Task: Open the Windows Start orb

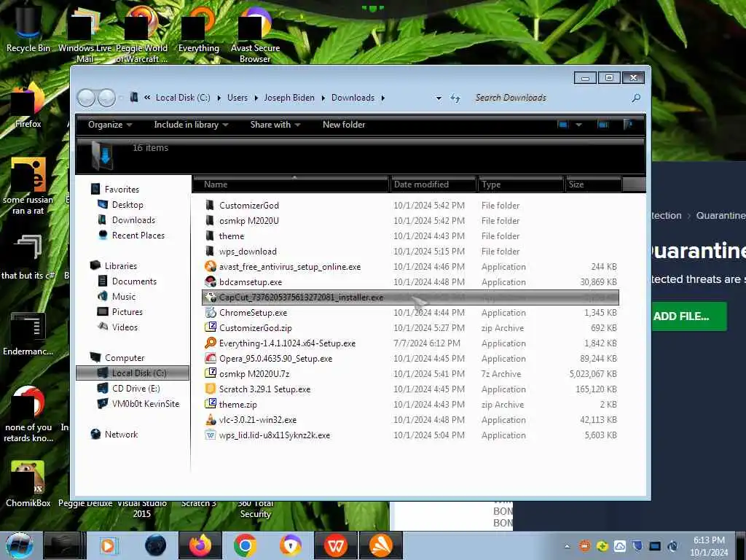Action: pos(20,545)
